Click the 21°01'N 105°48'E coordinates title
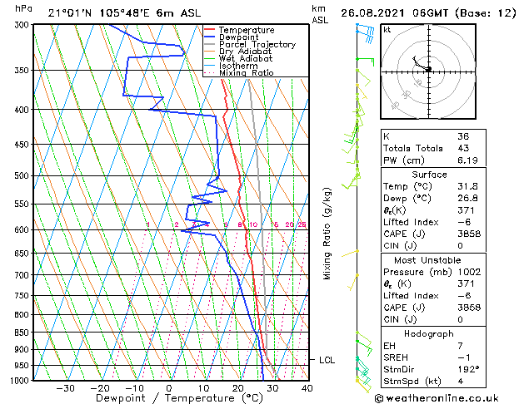The image size is (524, 404). tap(124, 13)
